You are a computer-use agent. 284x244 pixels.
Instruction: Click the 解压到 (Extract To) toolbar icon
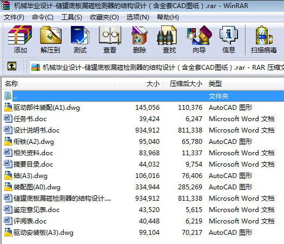pos(50,35)
